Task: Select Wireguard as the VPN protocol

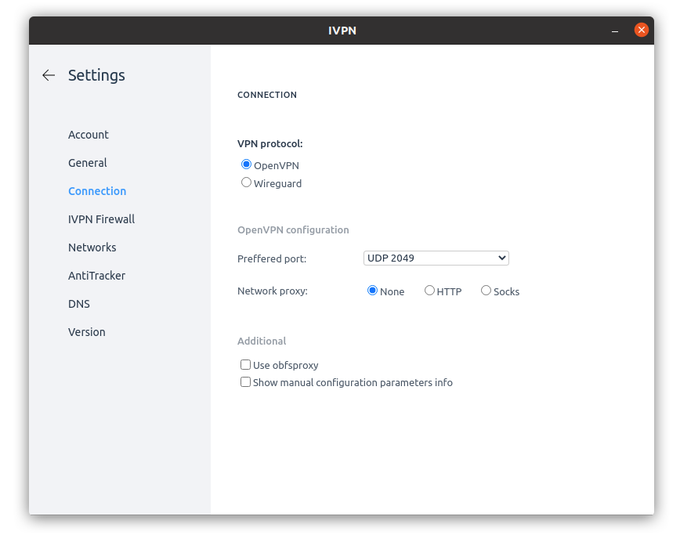Action: pyautogui.click(x=246, y=182)
